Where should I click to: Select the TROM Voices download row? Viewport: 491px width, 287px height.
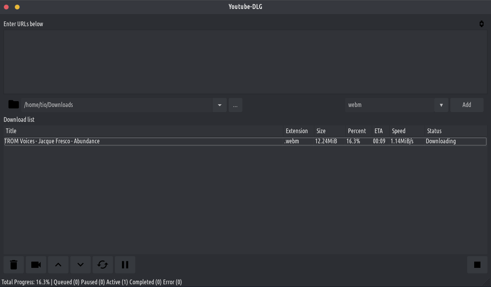click(141, 141)
